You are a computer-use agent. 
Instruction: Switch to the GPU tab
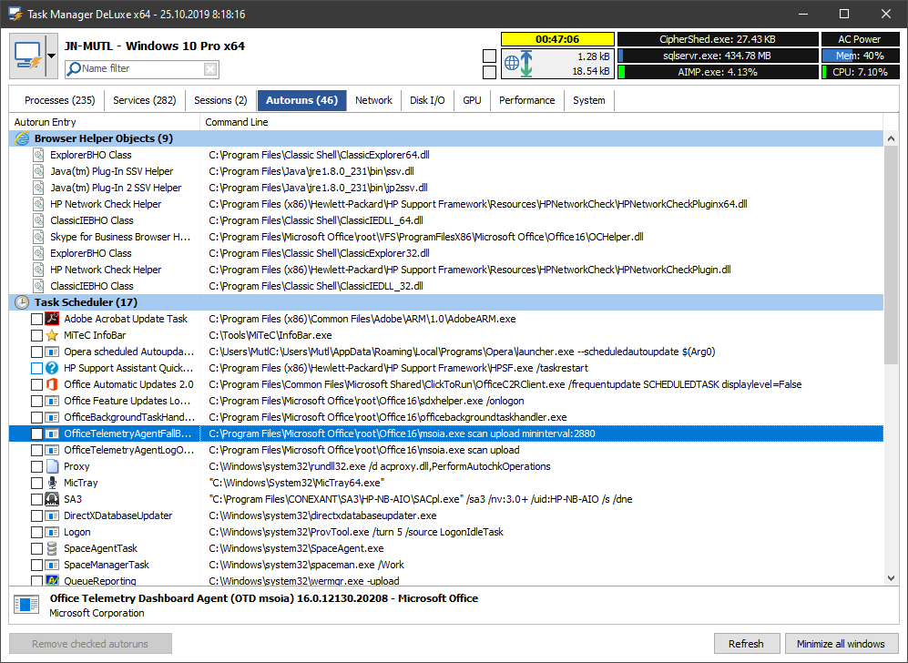472,100
